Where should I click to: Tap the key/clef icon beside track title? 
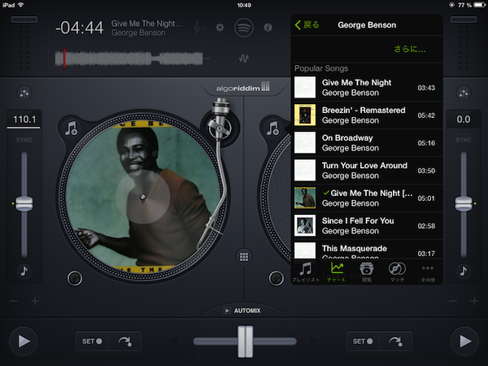198,28
